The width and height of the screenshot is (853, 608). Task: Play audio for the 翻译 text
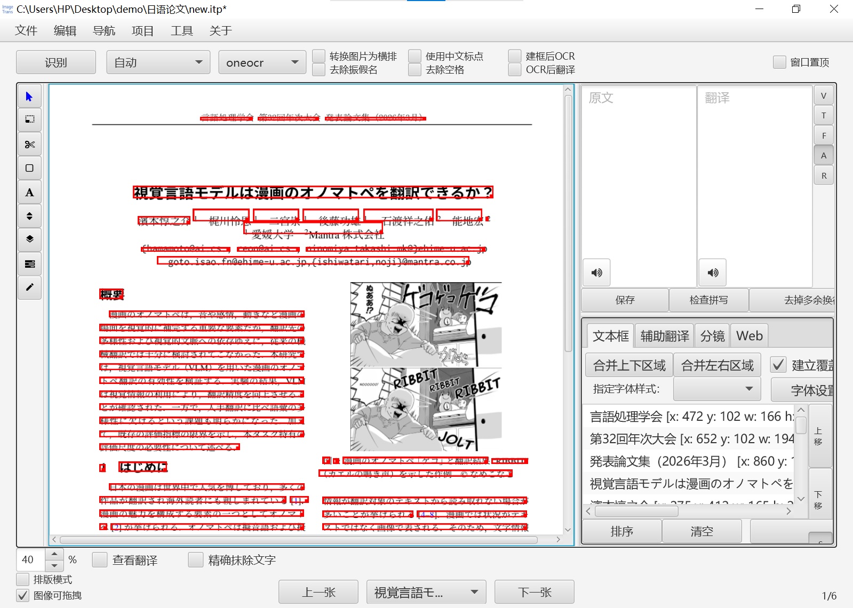(713, 273)
